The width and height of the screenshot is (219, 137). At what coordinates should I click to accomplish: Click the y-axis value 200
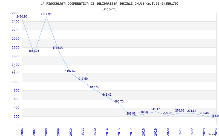16,117
